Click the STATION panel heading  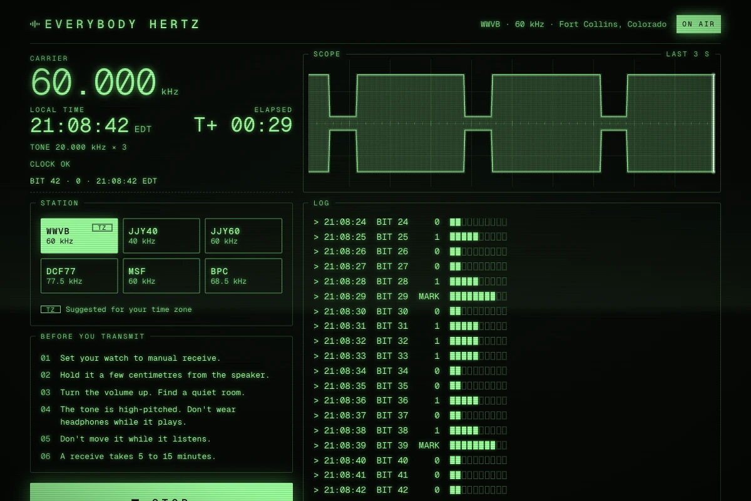point(60,204)
